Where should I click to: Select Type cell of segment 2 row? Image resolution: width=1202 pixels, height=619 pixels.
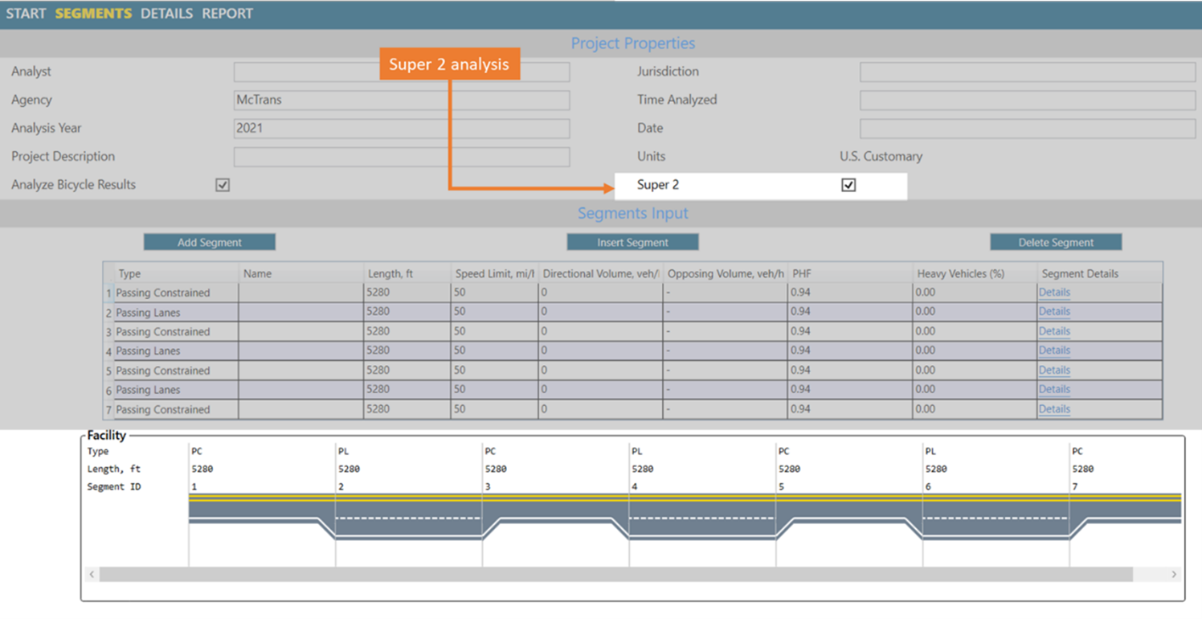click(176, 312)
